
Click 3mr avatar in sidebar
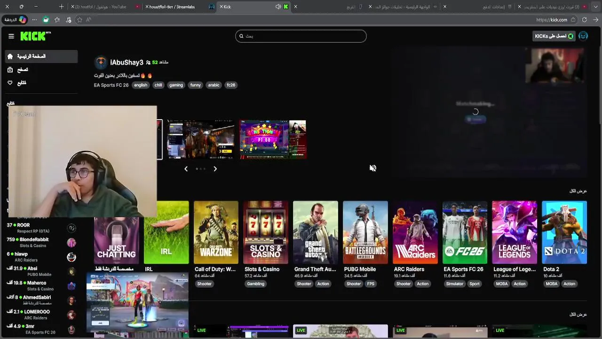[x=71, y=330]
